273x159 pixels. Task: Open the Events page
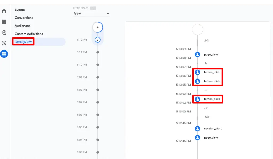coord(19,10)
